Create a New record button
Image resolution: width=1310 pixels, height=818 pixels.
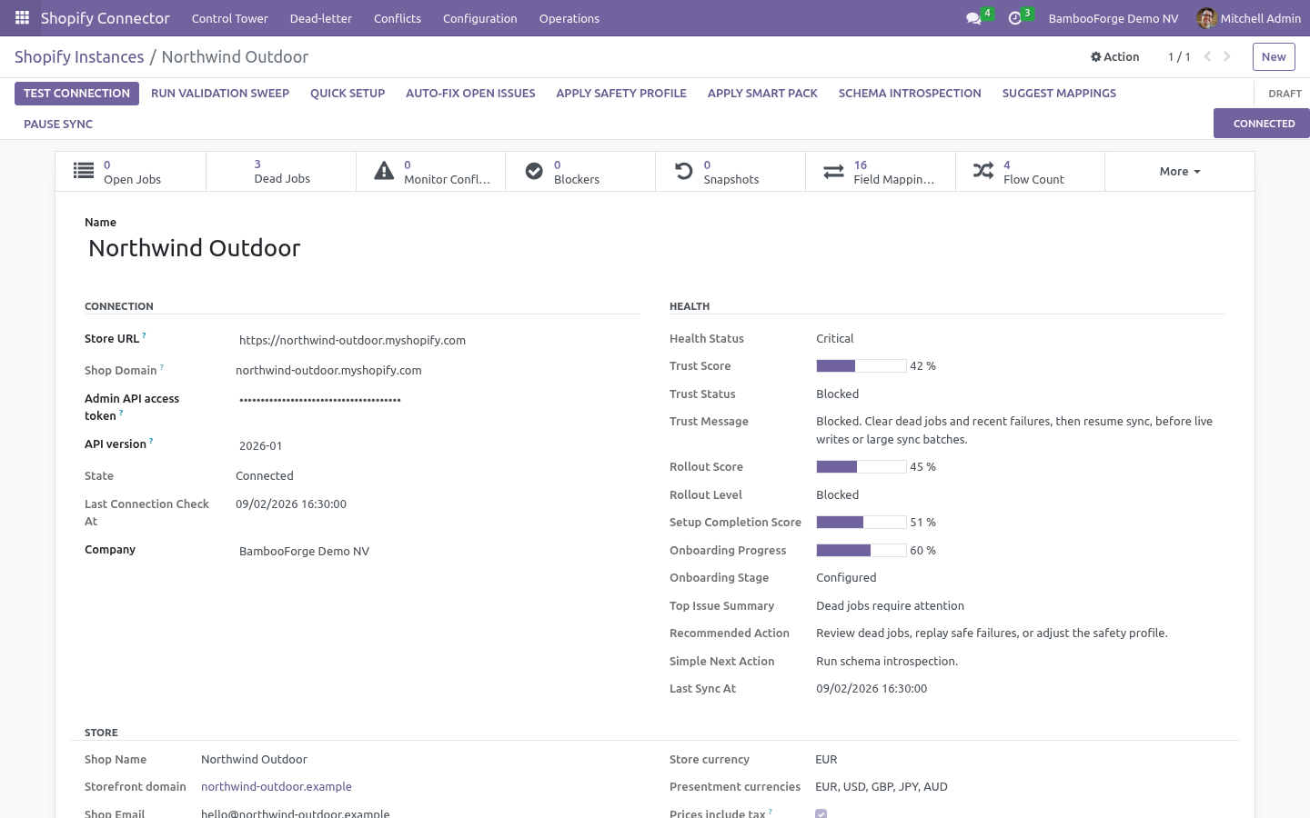1274,56
